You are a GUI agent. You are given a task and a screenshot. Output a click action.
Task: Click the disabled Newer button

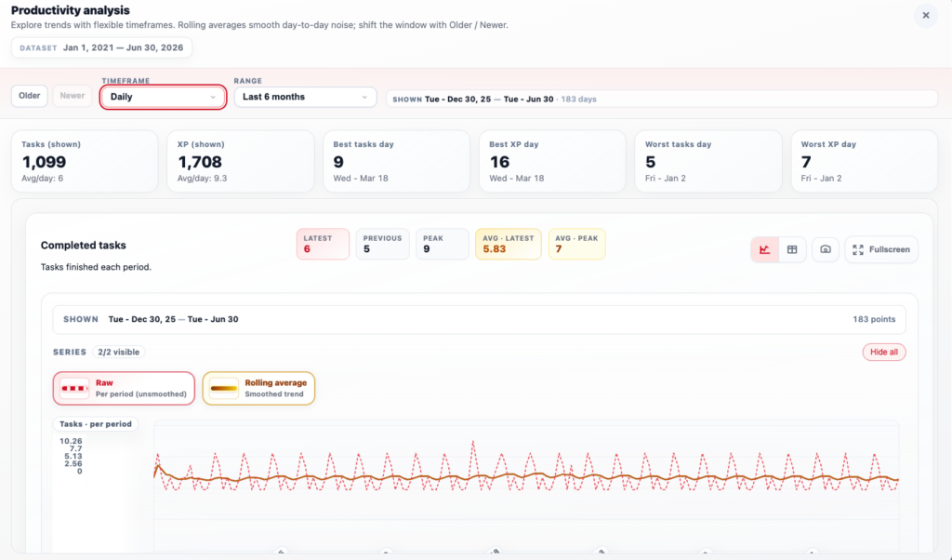(73, 96)
